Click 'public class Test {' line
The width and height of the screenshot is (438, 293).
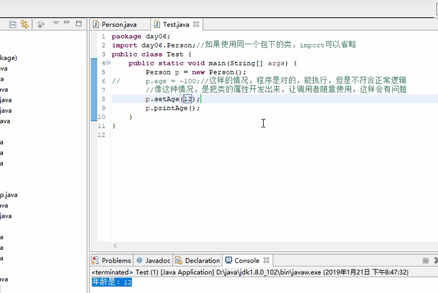click(x=152, y=54)
